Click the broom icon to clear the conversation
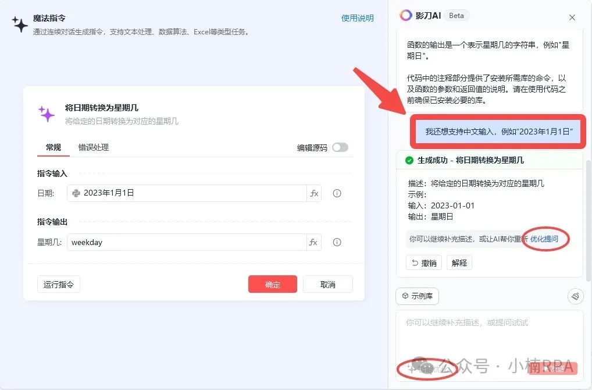The width and height of the screenshot is (592, 390). point(576,296)
